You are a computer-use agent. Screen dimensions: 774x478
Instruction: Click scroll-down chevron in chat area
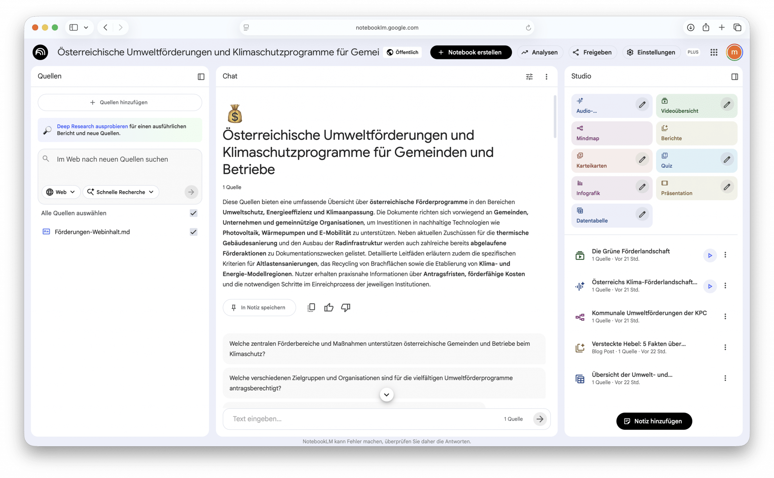[x=386, y=394]
